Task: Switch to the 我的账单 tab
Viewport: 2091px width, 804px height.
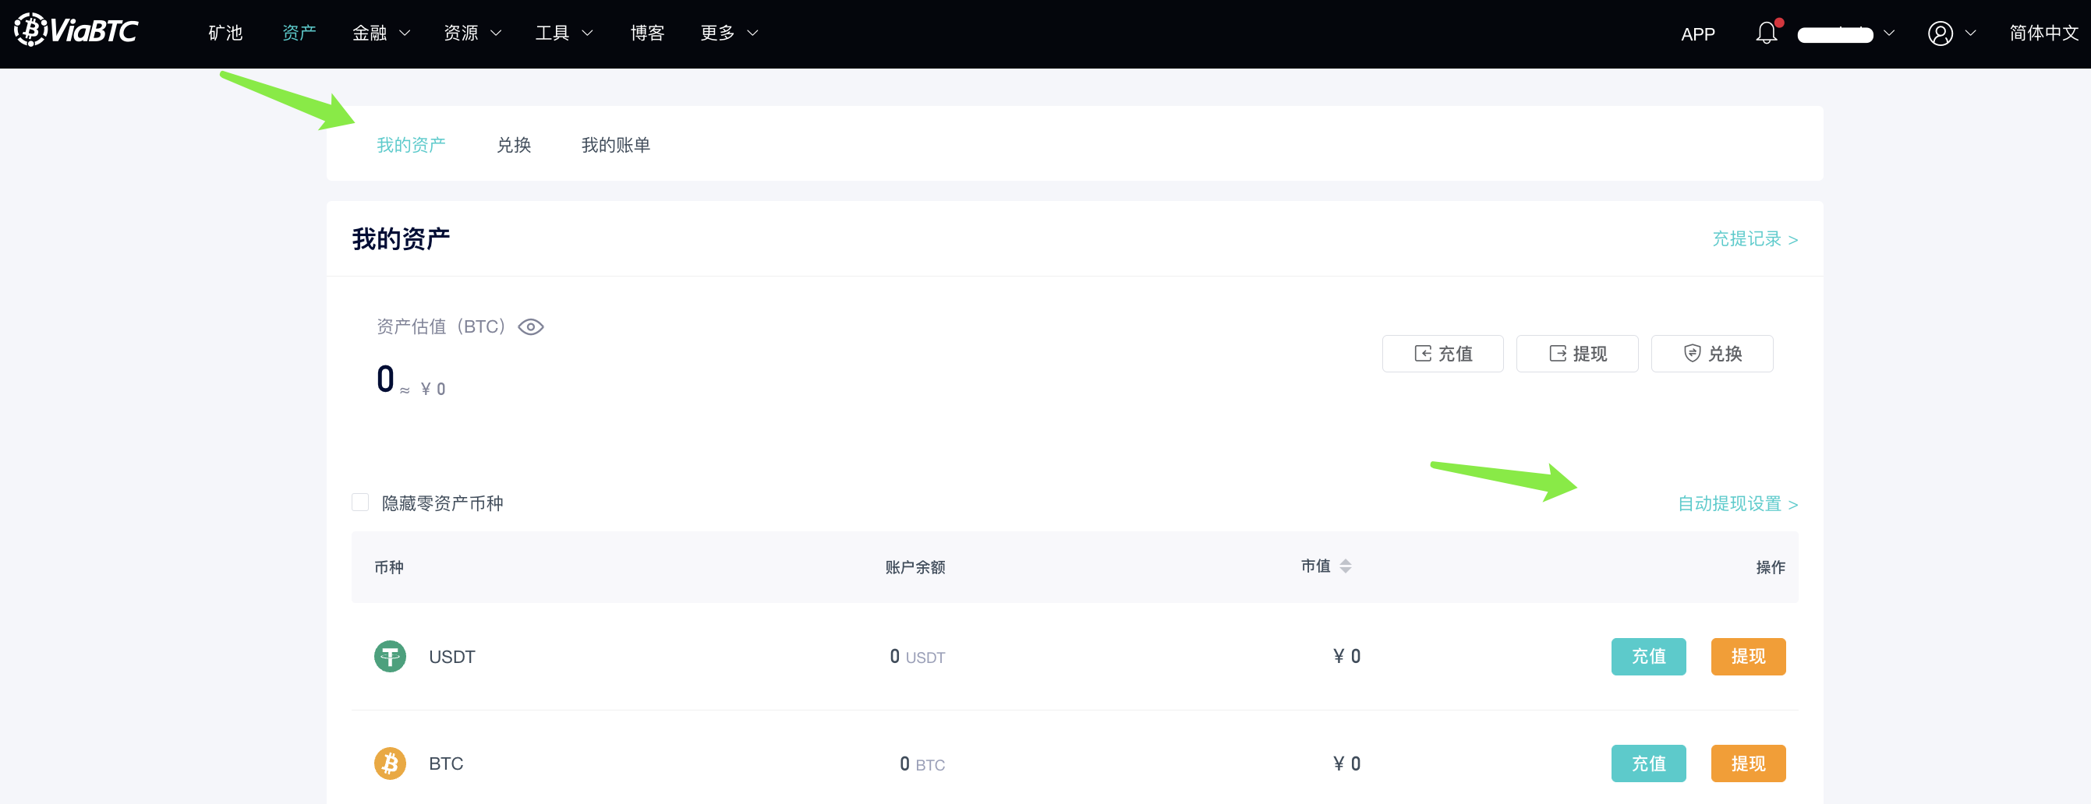Action: click(615, 145)
